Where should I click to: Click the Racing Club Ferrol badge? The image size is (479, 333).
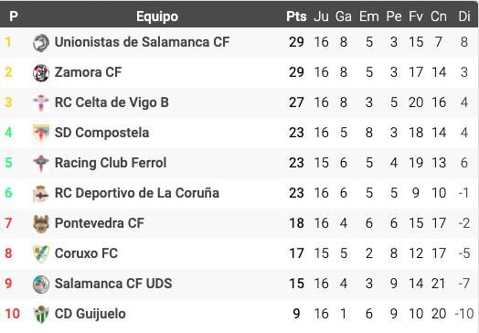[x=41, y=163]
